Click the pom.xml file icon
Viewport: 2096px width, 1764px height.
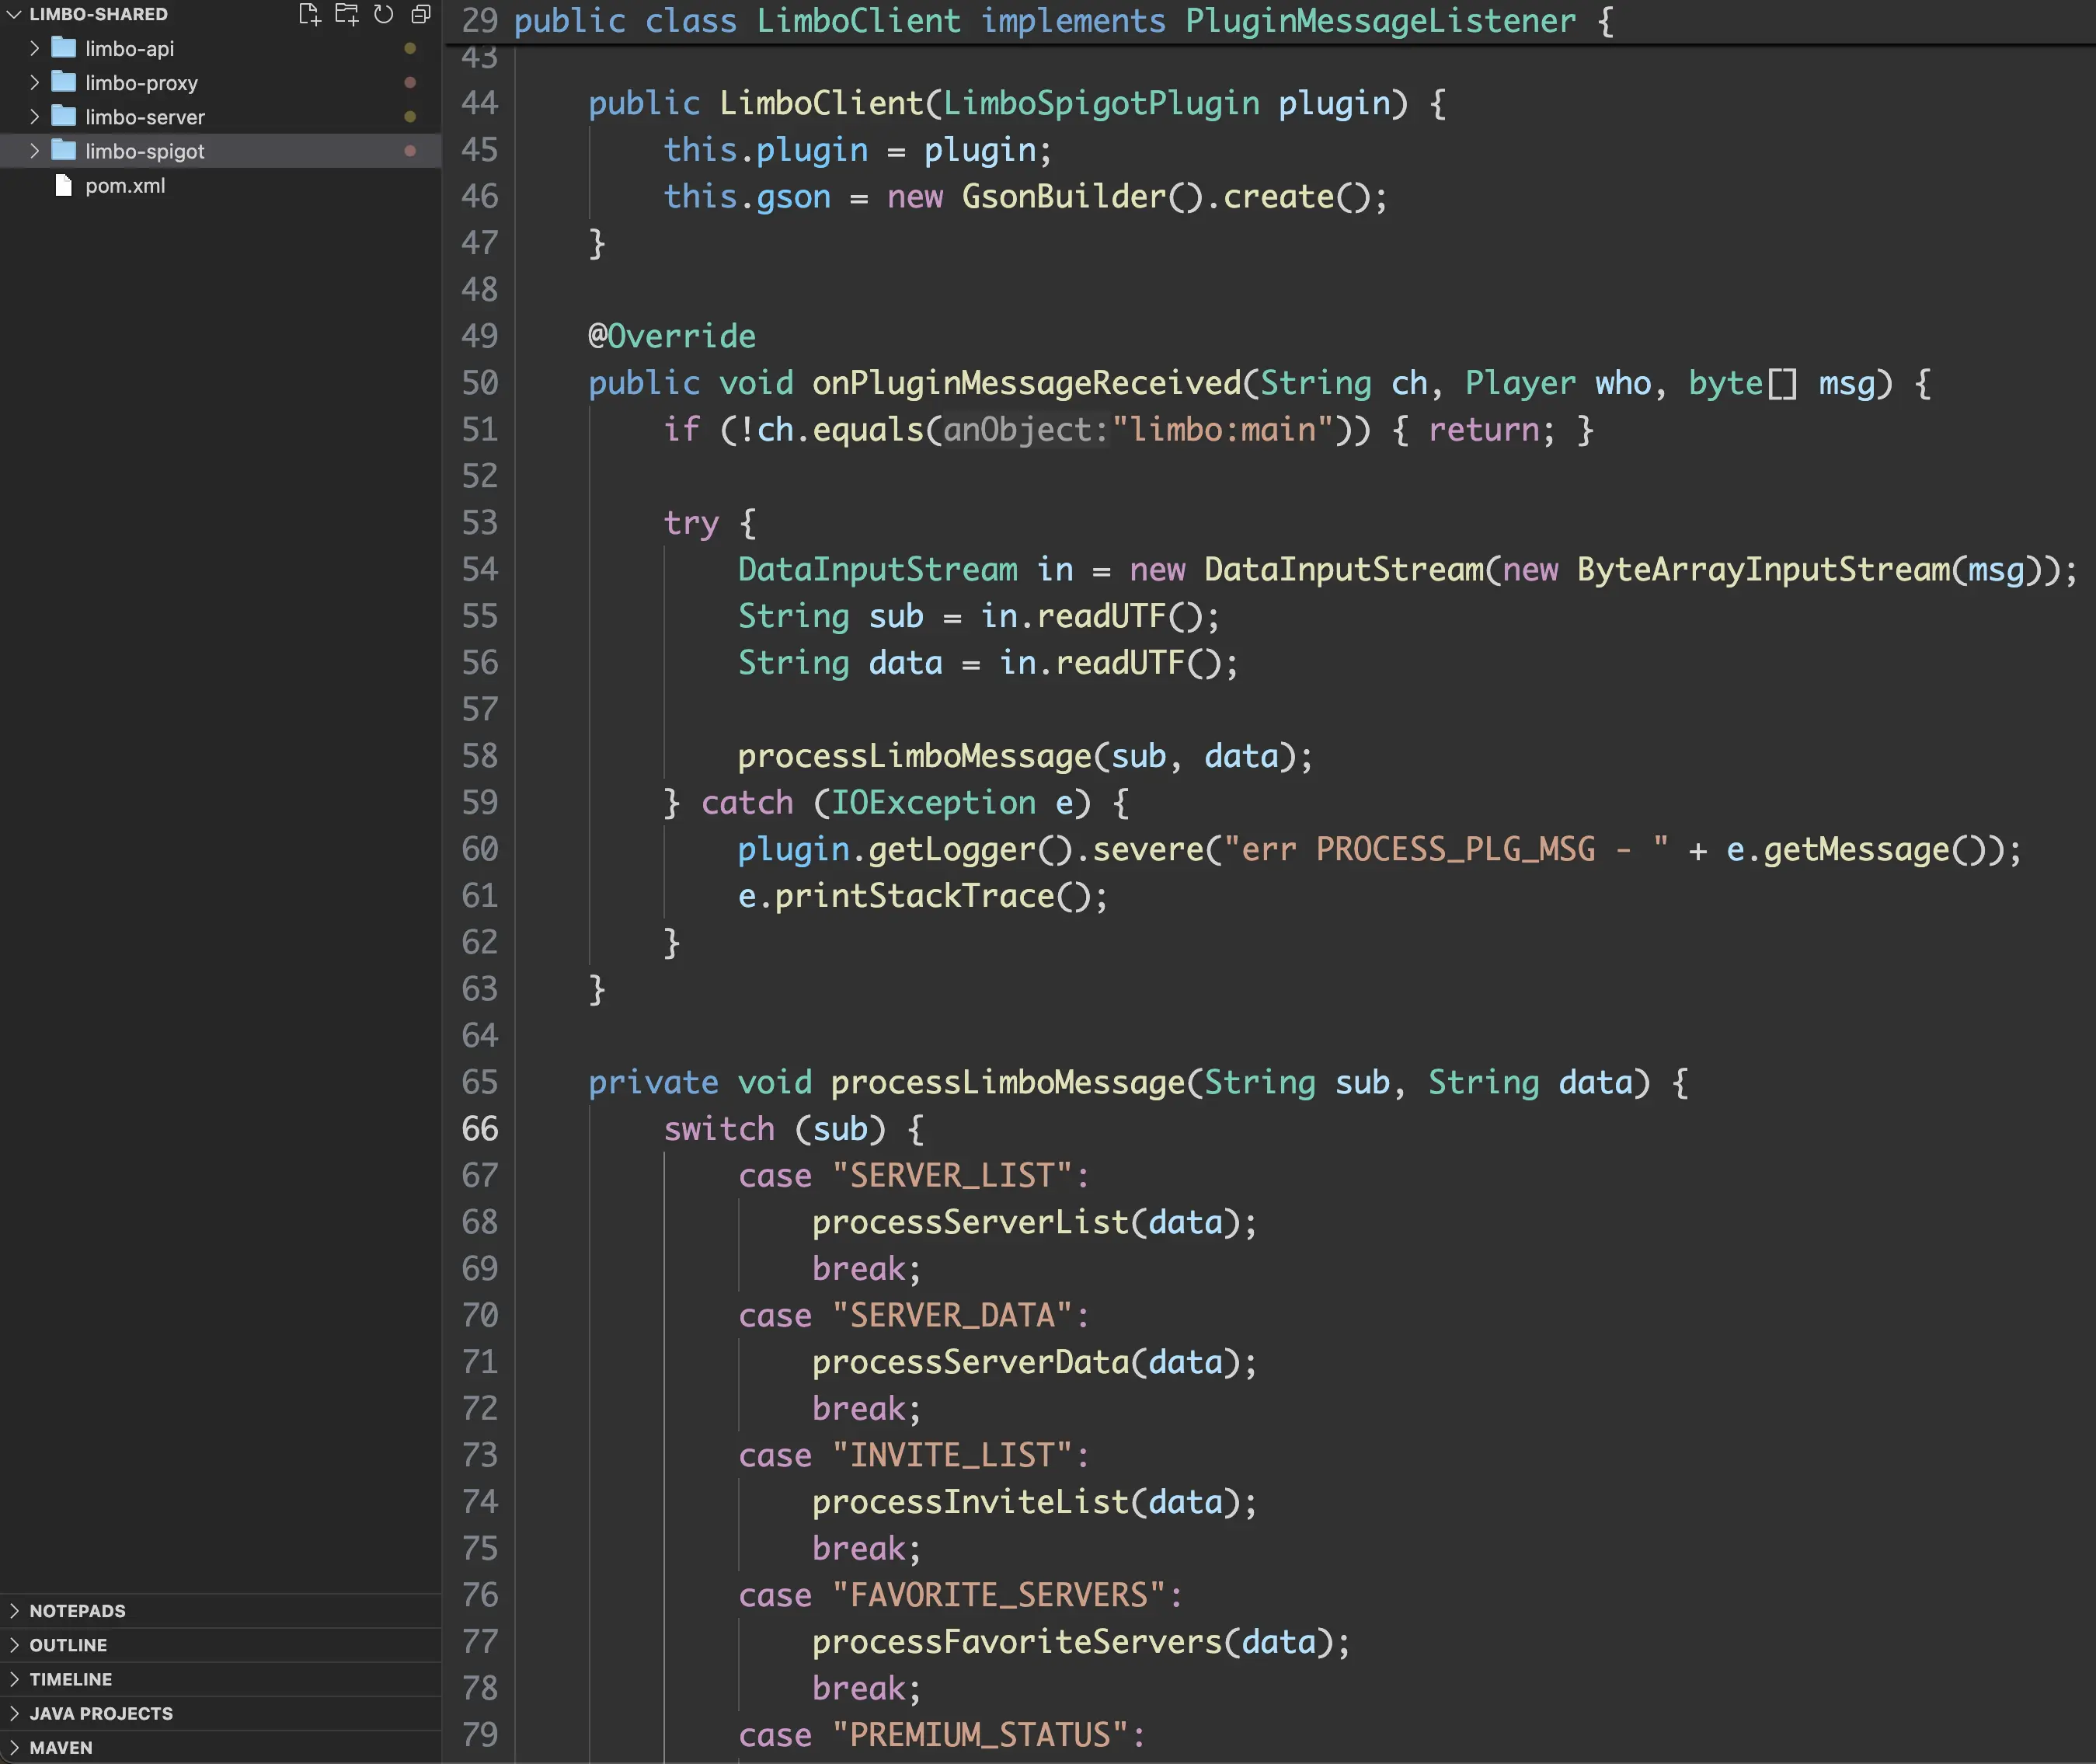coord(64,185)
